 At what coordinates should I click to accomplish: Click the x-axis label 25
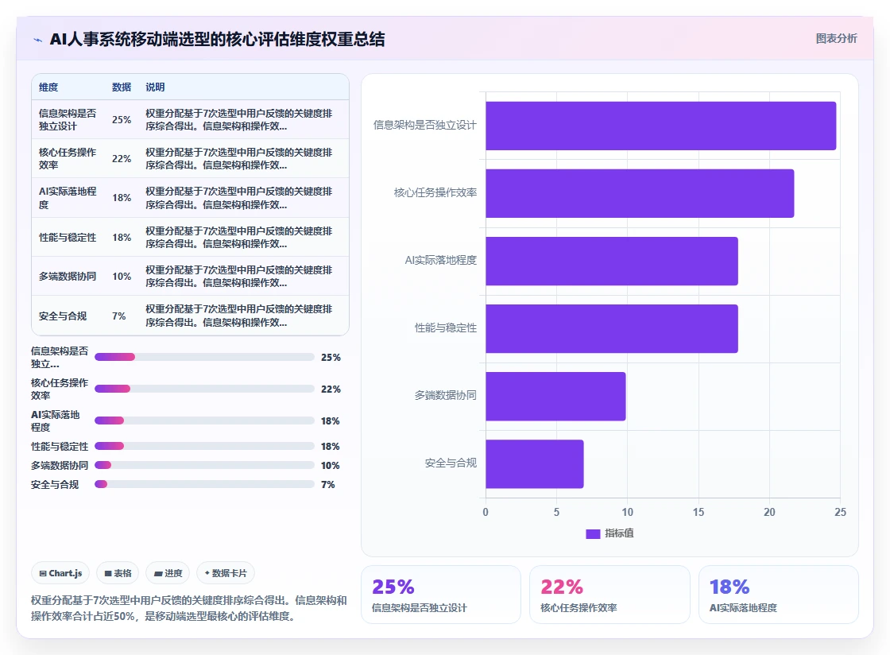coord(840,512)
